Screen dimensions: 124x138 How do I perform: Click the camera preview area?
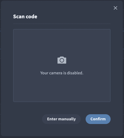(x=62, y=65)
